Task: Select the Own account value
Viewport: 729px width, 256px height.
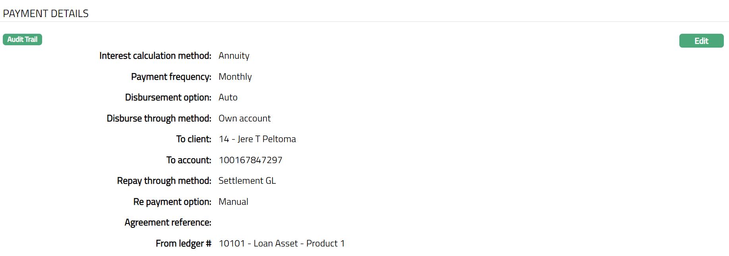Action: (x=245, y=118)
